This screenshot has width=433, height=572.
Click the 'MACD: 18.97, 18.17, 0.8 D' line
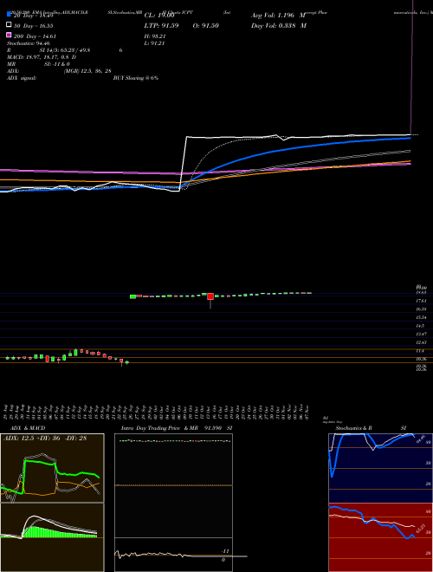pos(42,57)
